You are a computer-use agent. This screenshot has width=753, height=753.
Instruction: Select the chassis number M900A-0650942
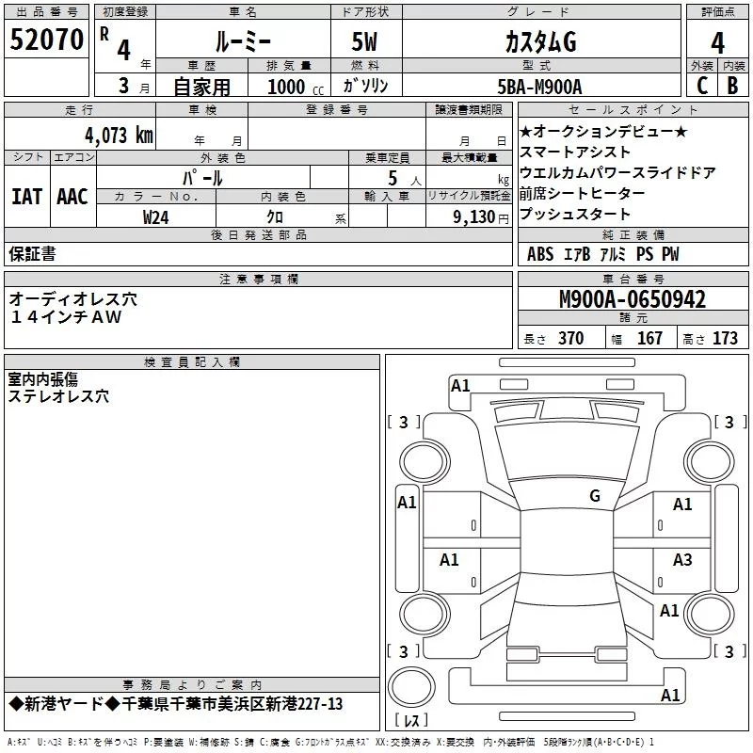pos(633,299)
